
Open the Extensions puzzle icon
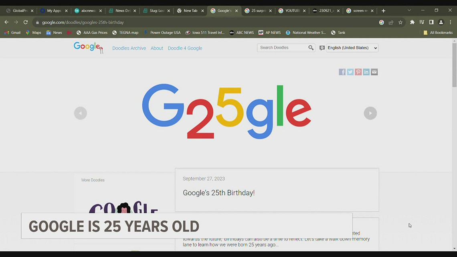[412, 22]
